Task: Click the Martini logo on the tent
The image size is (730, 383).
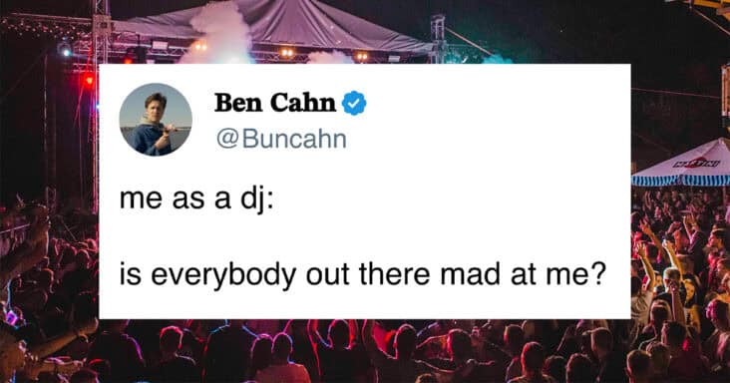Action: 697,163
